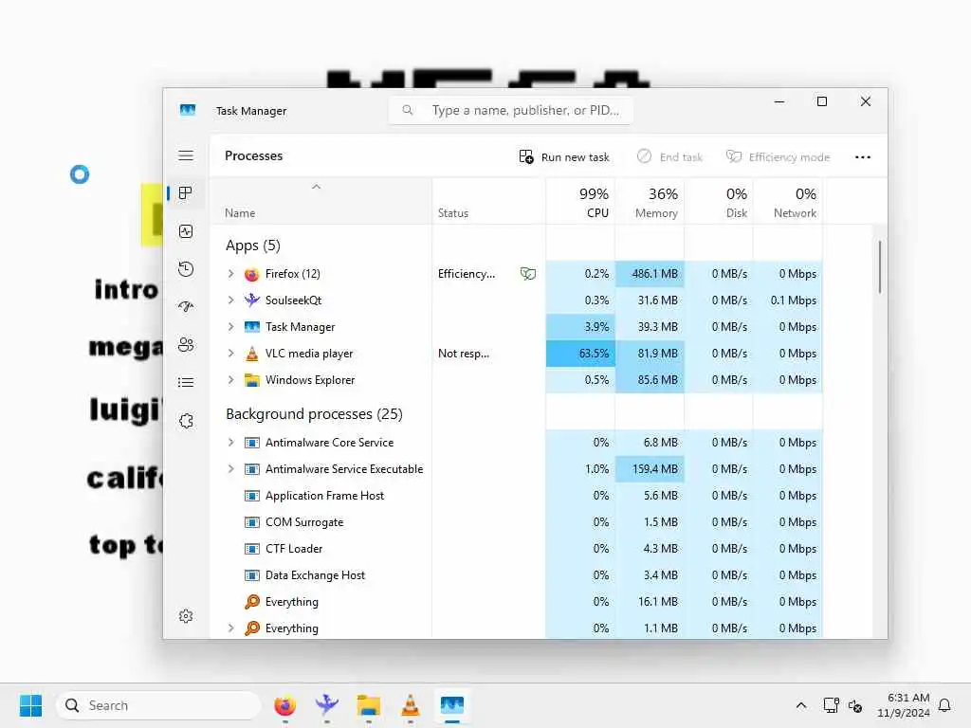Viewport: 971px width, 728px height.
Task: Expand the Windows Explorer process row
Action: (x=230, y=380)
